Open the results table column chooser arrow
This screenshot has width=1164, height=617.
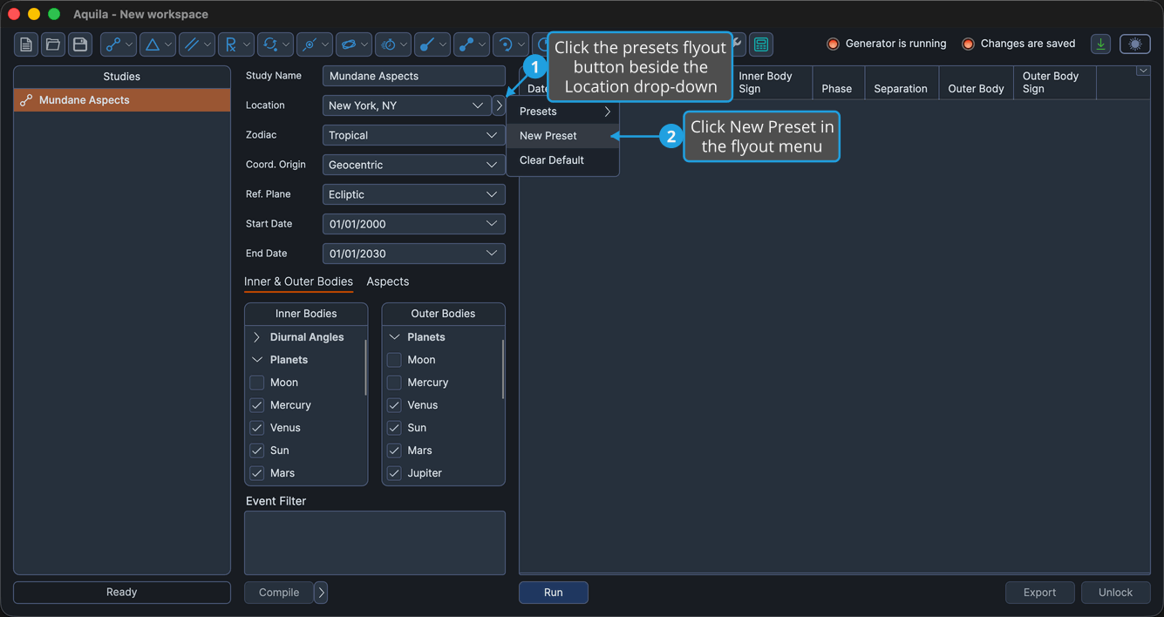(x=1143, y=71)
